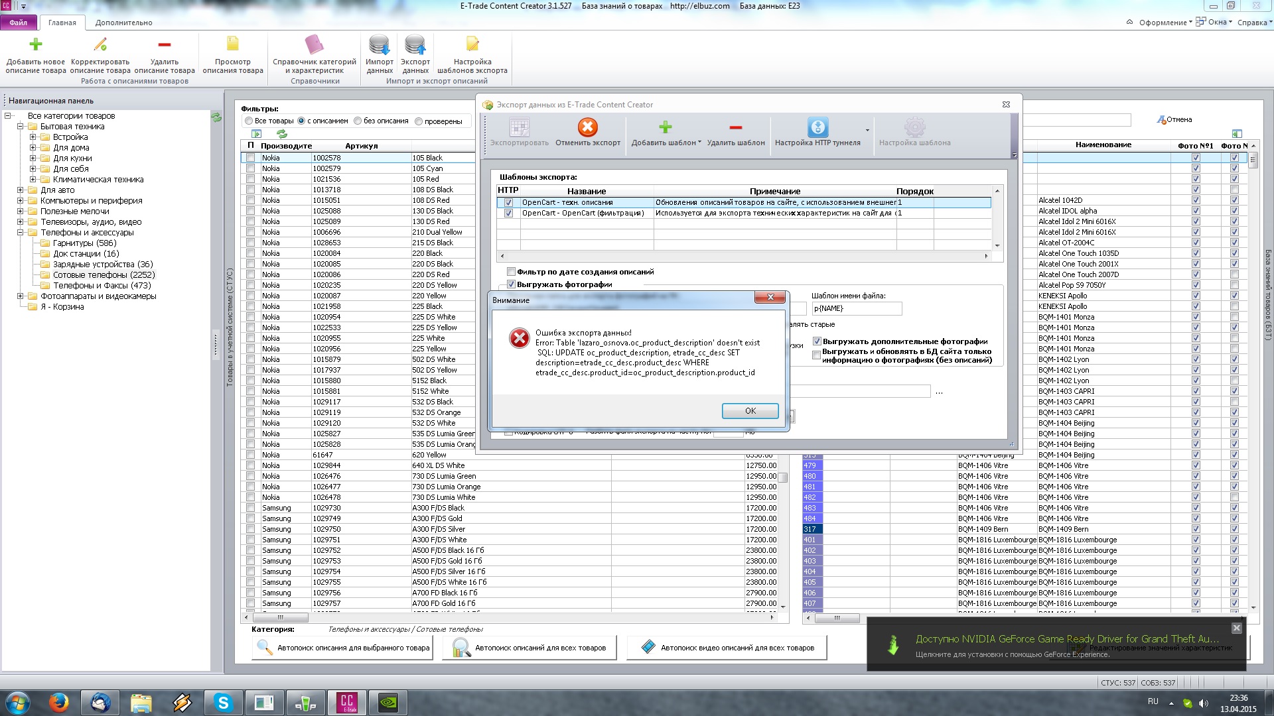Click the Шаблон имени файла input field
1274x716 pixels.
click(857, 308)
